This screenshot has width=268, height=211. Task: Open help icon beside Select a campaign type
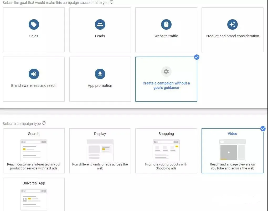coord(44,123)
